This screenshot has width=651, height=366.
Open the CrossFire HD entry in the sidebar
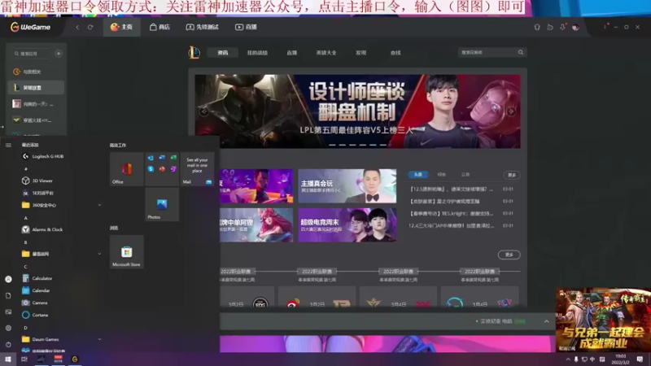tap(36, 120)
